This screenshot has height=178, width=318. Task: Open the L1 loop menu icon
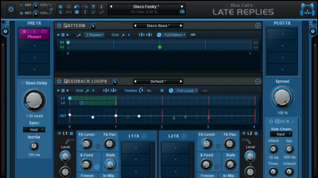point(71,134)
